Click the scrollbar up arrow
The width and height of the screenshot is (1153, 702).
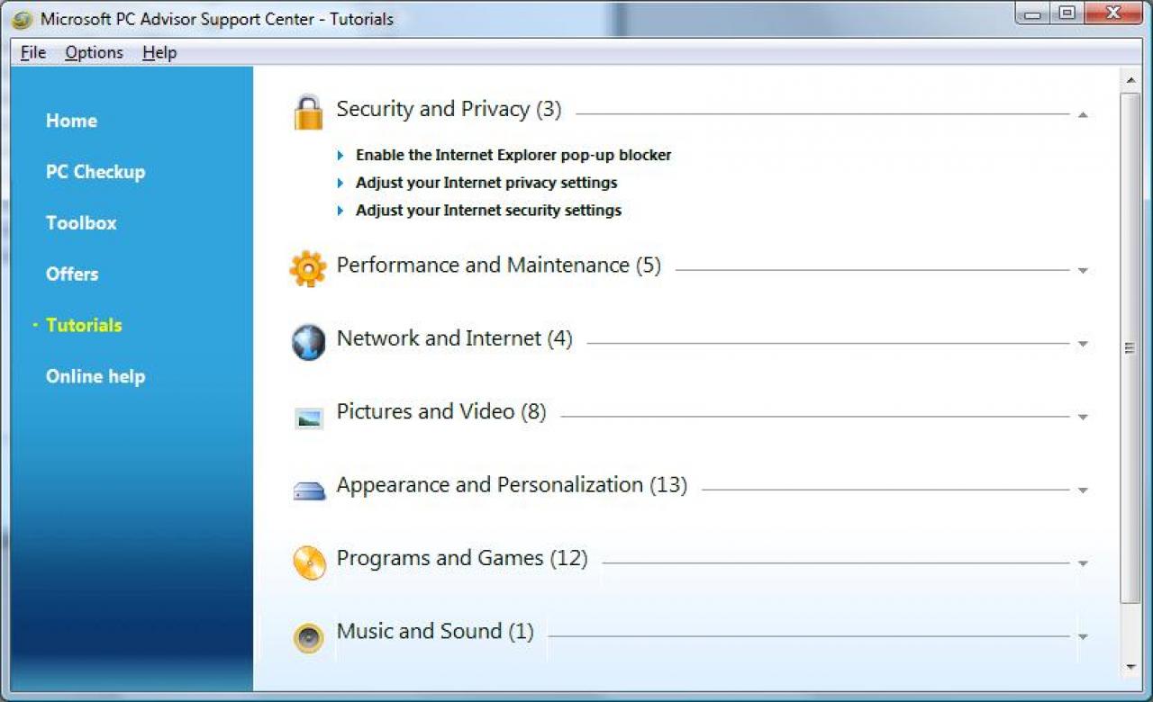[x=1130, y=81]
